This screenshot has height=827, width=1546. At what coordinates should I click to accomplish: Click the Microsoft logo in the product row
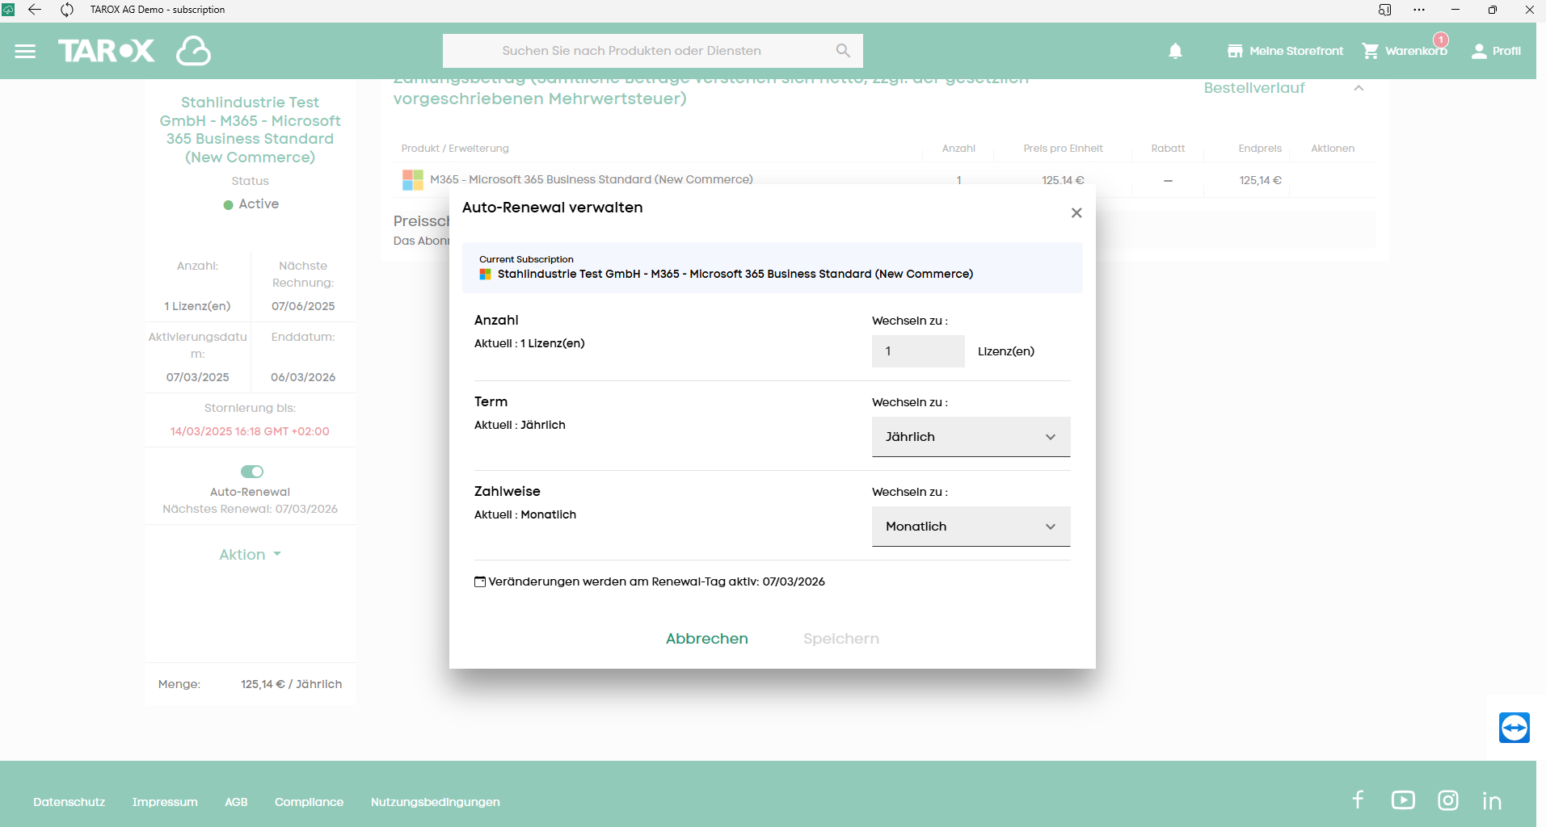(413, 180)
